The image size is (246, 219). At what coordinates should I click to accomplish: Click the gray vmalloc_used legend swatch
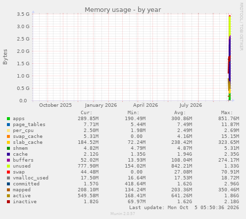pos(8,178)
